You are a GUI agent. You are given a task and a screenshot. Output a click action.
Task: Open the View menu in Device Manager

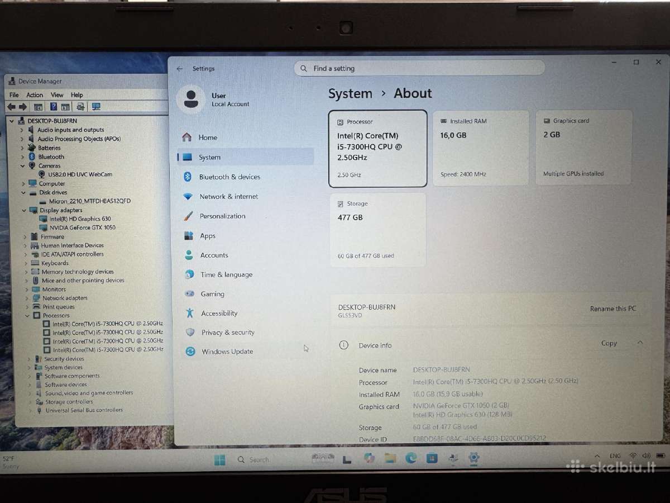coord(57,95)
